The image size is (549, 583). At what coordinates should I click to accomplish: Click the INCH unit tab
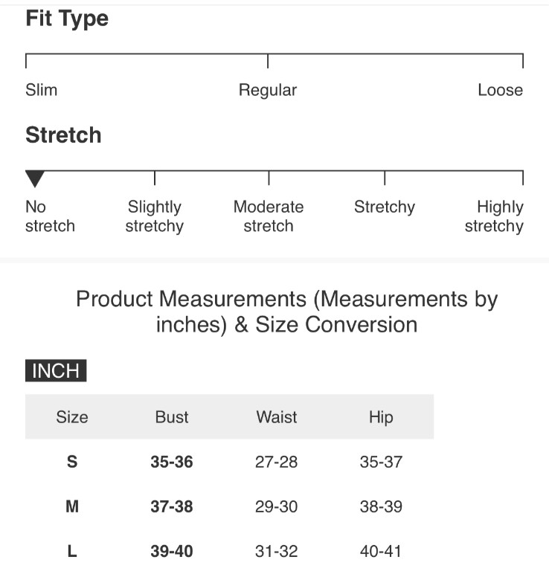[x=56, y=370]
